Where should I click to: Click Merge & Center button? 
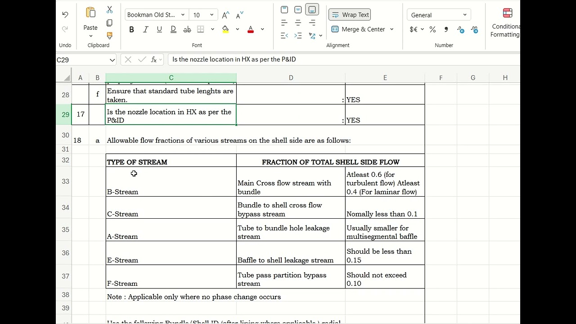358,29
